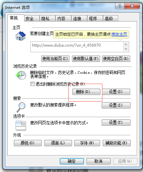Open 语言(L) language settings
143x172 pixels.
tap(58, 143)
